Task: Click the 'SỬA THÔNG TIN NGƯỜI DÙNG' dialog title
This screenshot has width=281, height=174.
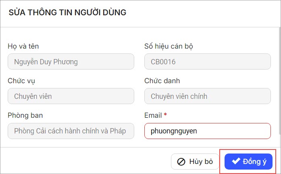Action: click(x=67, y=12)
